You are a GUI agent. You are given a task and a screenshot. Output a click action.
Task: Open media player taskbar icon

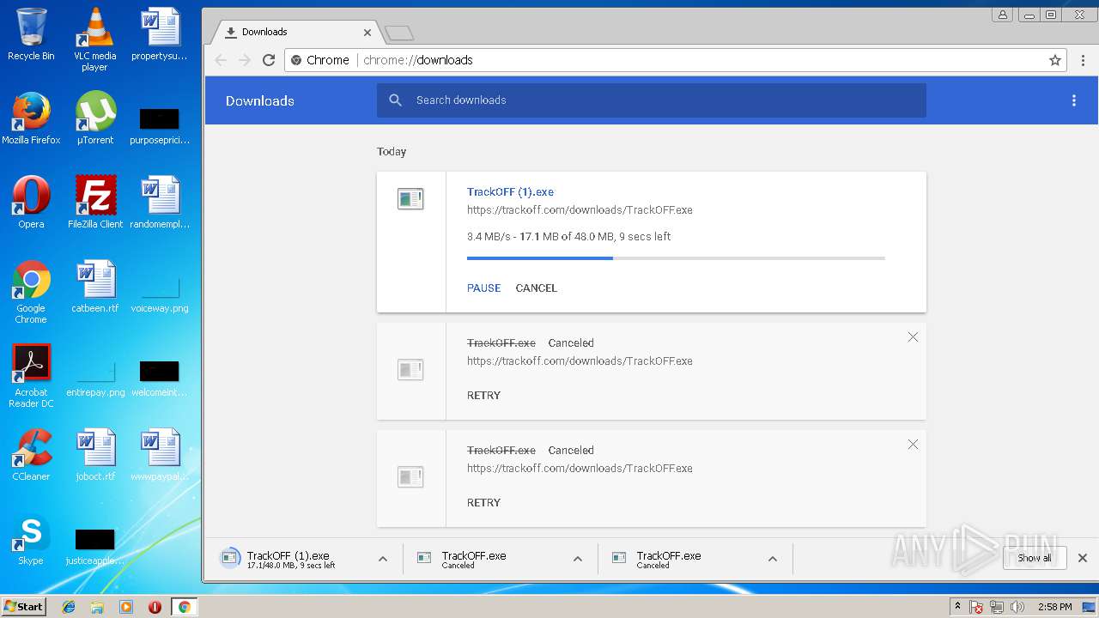tap(126, 607)
